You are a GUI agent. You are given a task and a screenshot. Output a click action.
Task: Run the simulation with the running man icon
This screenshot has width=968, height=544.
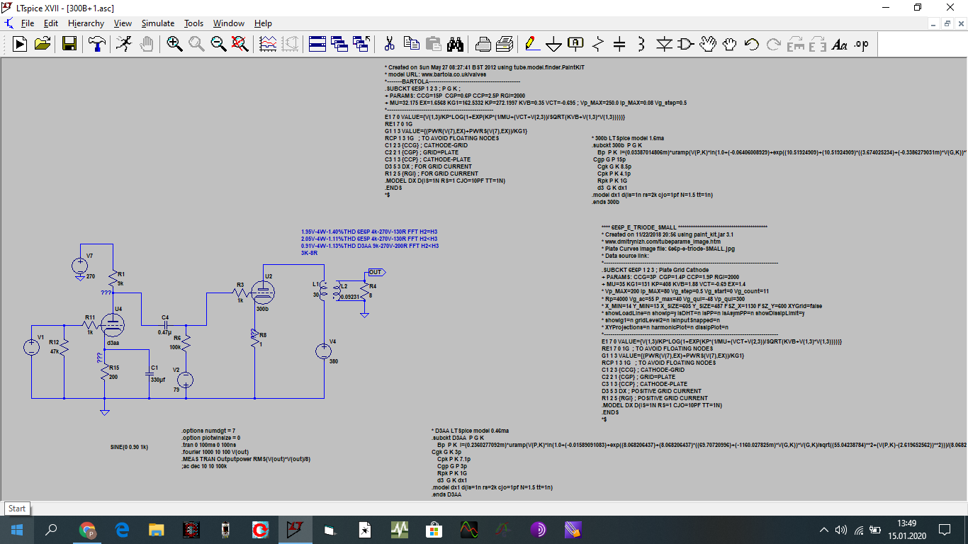123,44
